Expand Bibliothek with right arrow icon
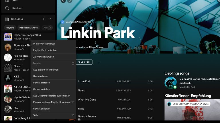 [50, 19]
